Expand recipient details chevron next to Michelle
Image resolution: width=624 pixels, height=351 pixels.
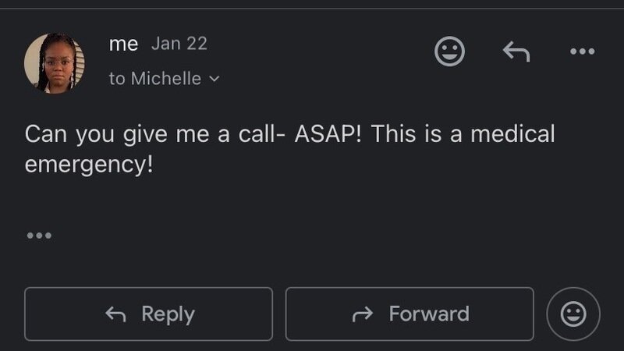click(214, 79)
